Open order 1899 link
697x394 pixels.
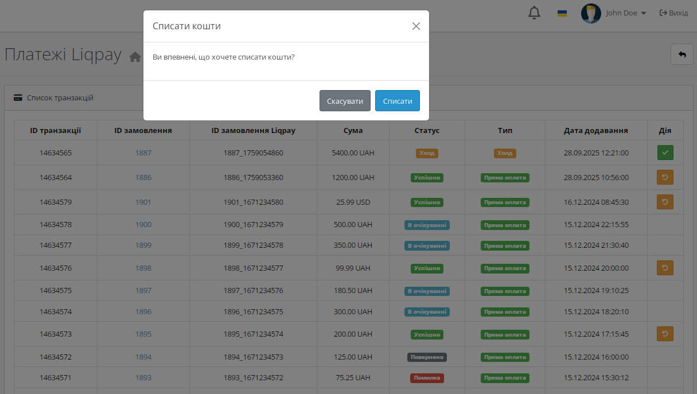[x=143, y=245]
